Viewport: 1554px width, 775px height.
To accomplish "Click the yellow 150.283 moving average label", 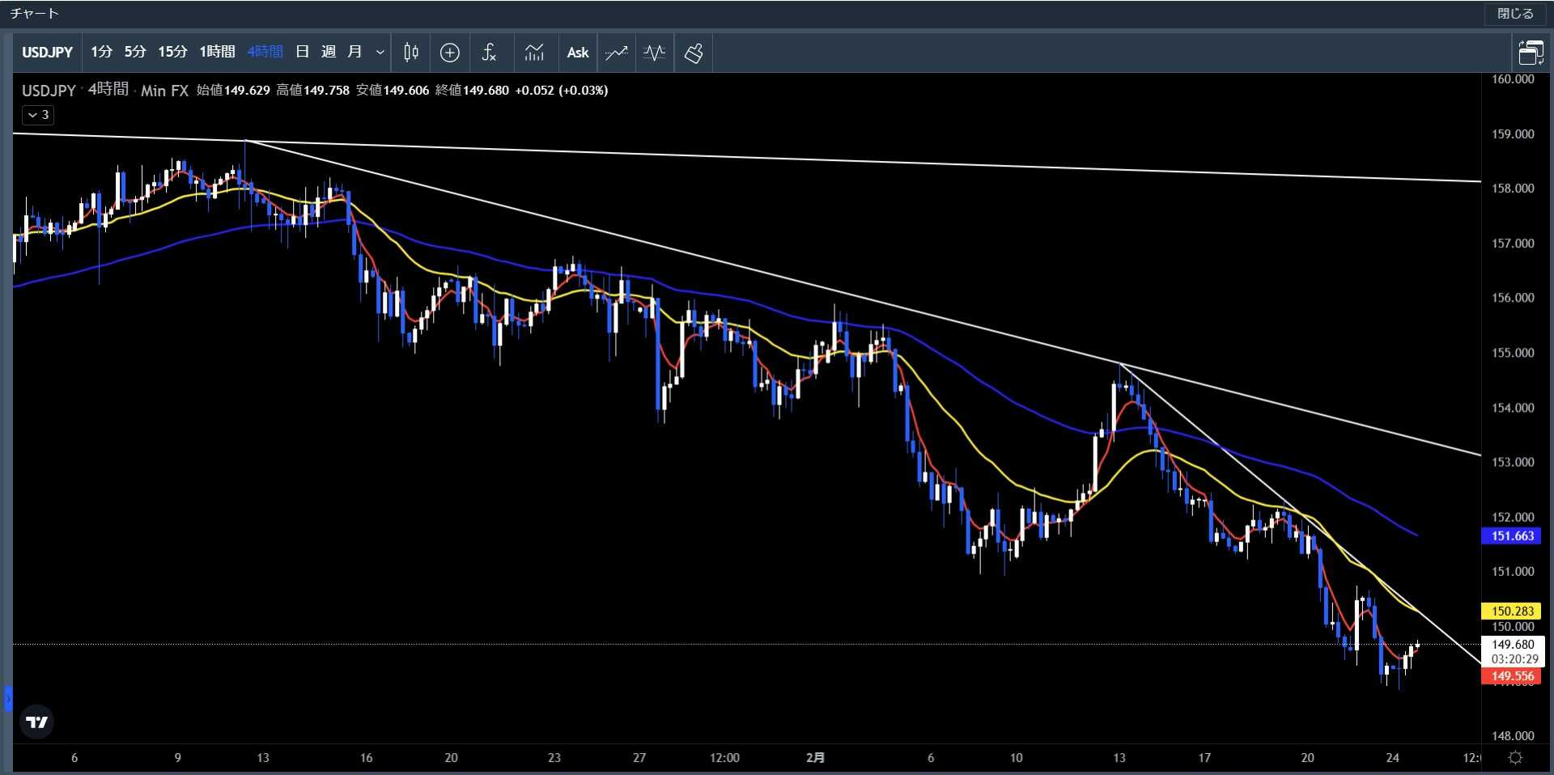I will click(1513, 612).
